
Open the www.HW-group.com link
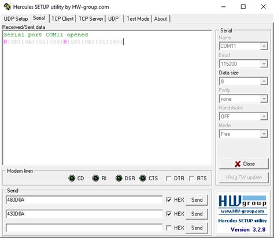[242, 211]
